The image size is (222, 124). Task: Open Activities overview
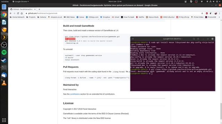5,1
